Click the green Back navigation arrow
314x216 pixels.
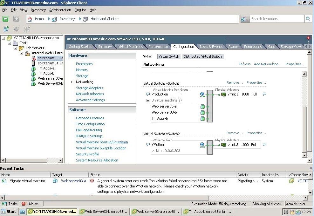click(x=5, y=19)
